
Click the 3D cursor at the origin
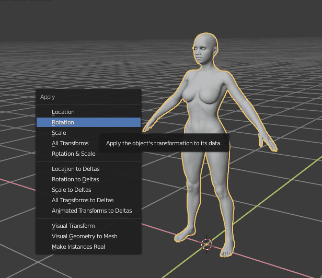tap(206, 244)
